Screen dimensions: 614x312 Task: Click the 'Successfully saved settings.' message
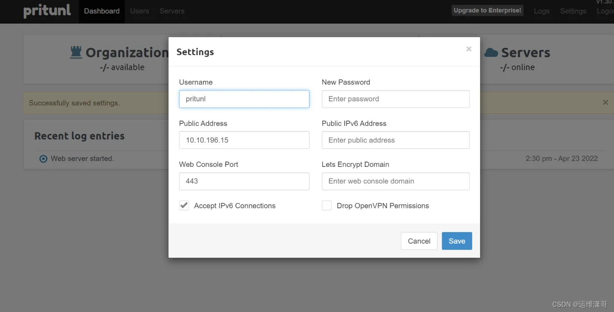(74, 103)
